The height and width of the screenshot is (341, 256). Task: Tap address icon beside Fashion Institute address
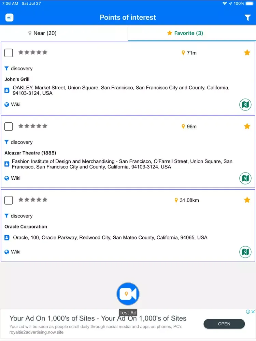pyautogui.click(x=7, y=164)
